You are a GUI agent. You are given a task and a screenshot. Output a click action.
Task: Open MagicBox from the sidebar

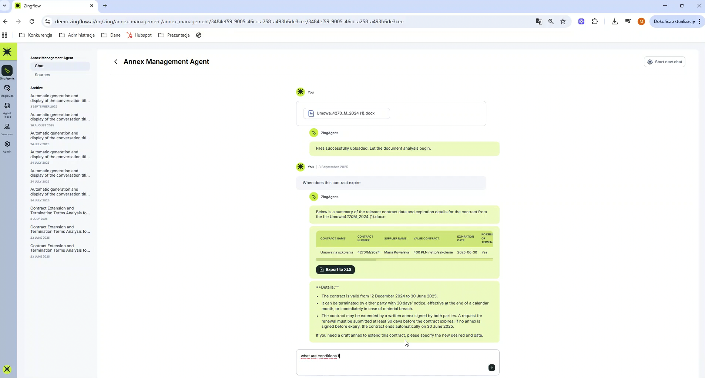pyautogui.click(x=7, y=88)
